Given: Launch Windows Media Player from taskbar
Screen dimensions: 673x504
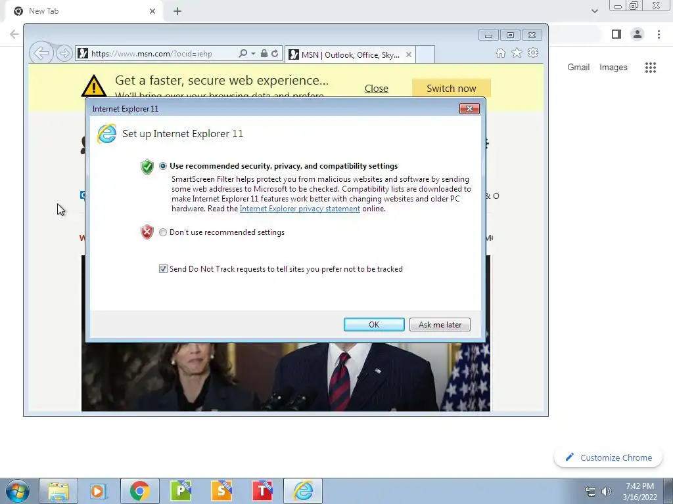Looking at the screenshot, I should pos(99,491).
